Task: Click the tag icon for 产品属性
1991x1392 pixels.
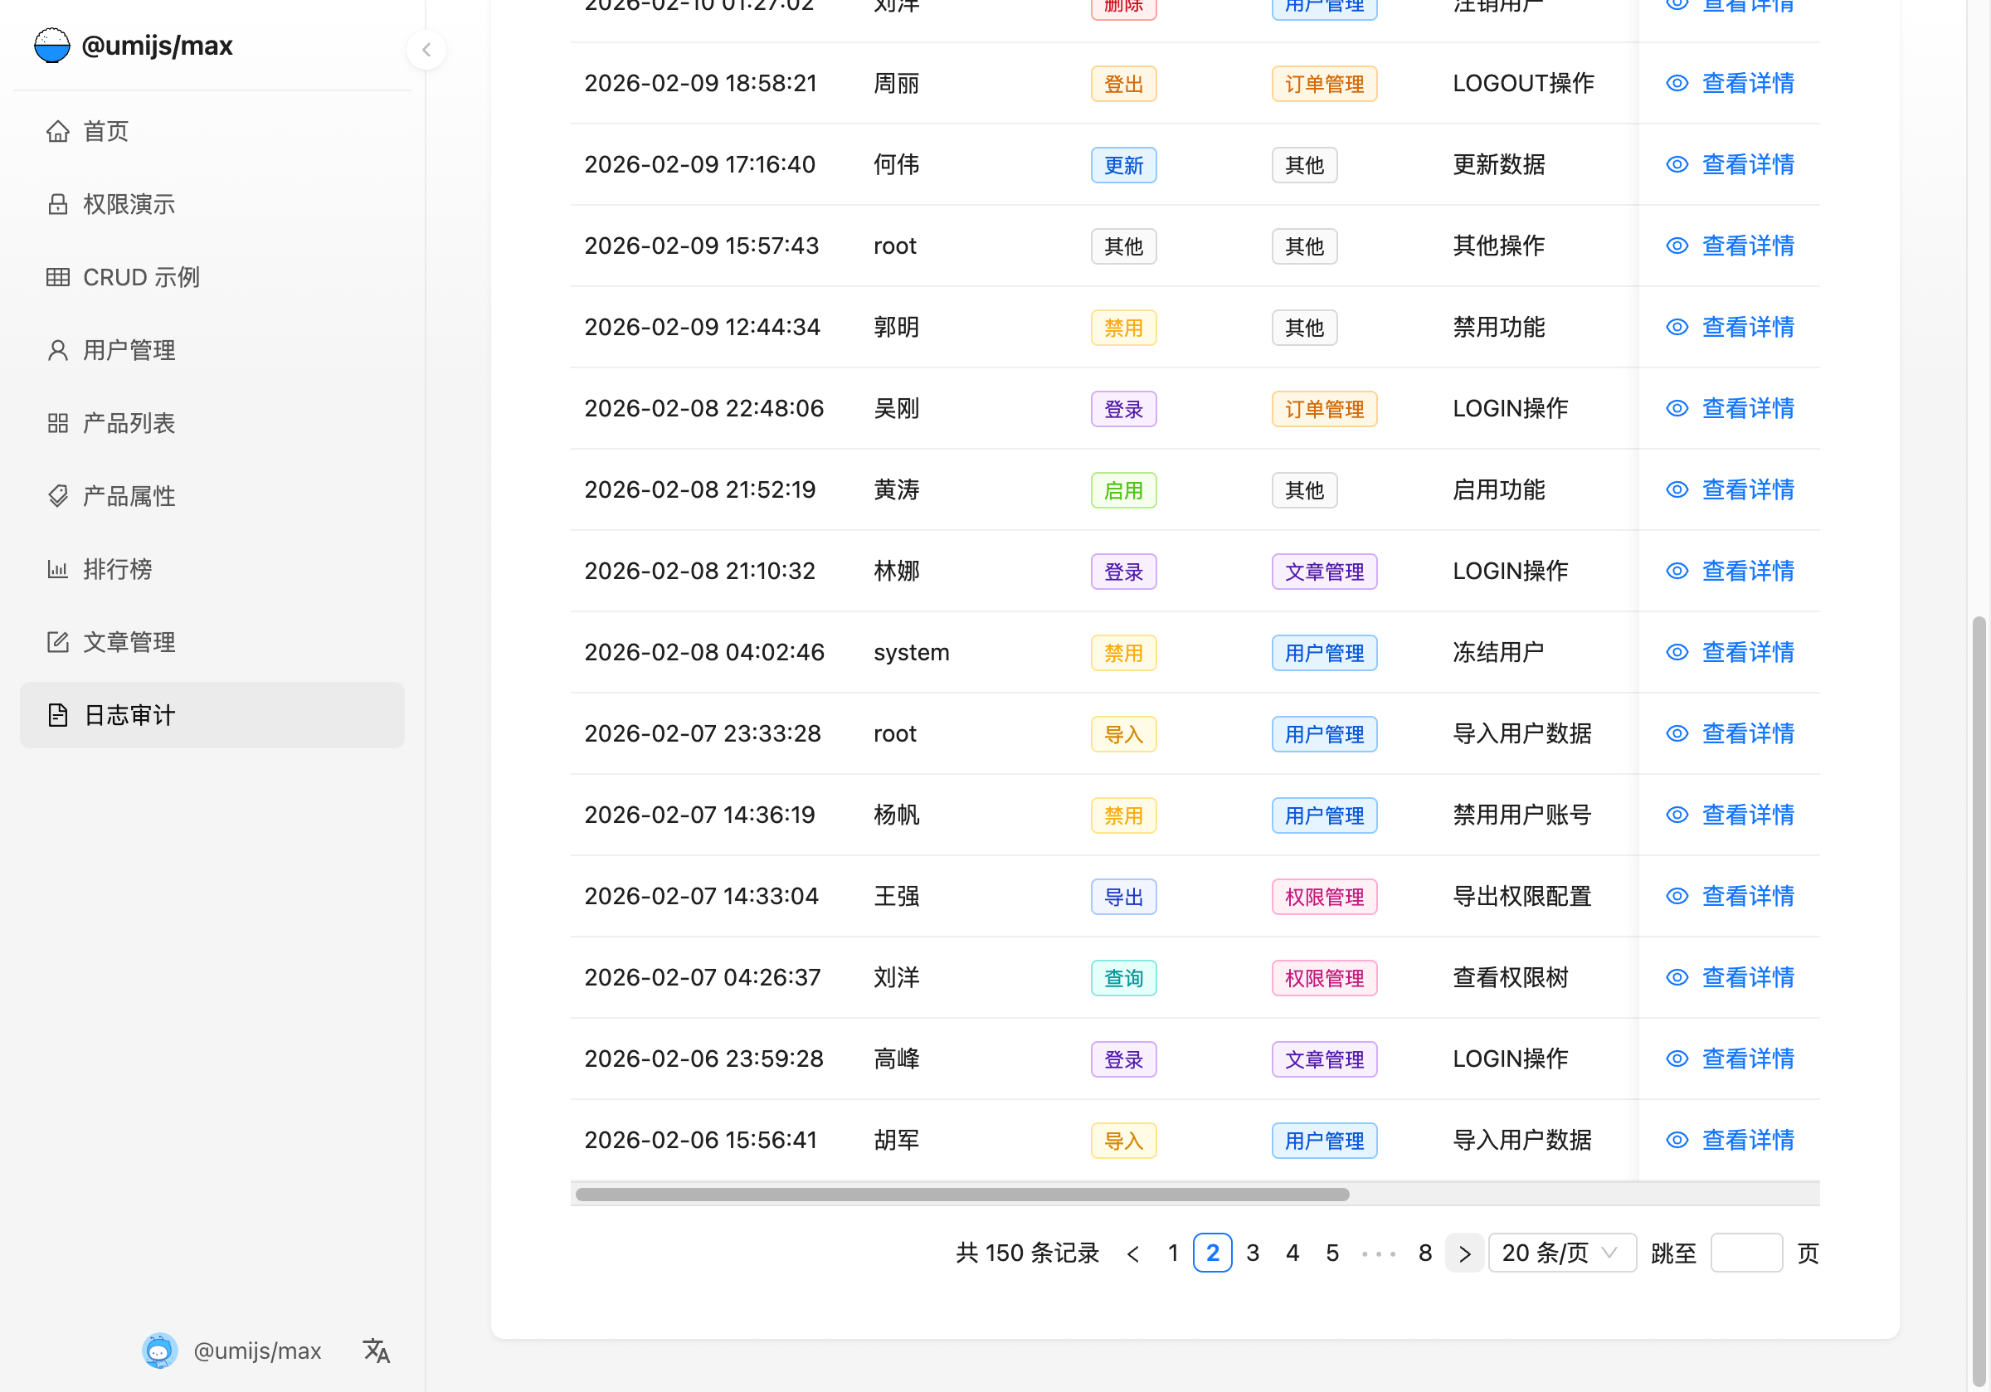Action: tap(57, 496)
